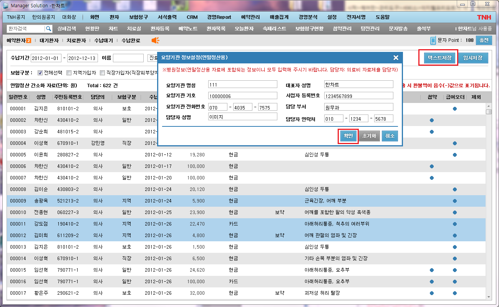Click the 수납기간 end date field 2012-12-13
Image resolution: width=499 pixels, height=307 pixels.
pos(83,58)
